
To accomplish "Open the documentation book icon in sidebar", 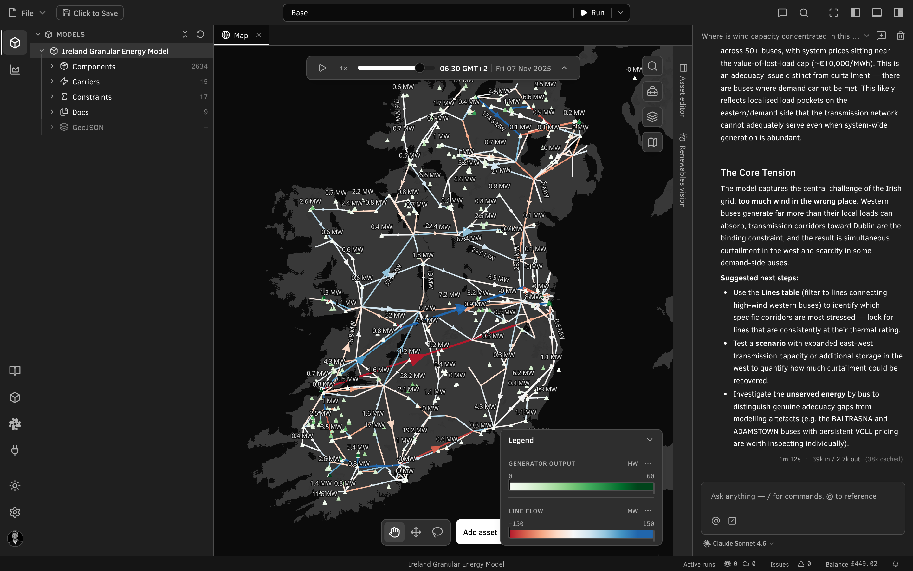I will (15, 371).
